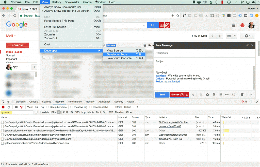Viewport: 260px width, 167px height.
Task: Choose JavaScript Console from submenu
Action: click(124, 58)
